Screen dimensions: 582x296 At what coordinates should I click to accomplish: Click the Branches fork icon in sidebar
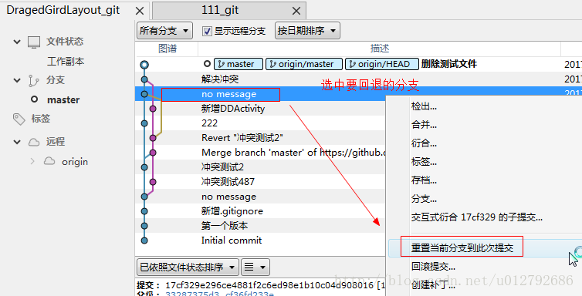33,80
